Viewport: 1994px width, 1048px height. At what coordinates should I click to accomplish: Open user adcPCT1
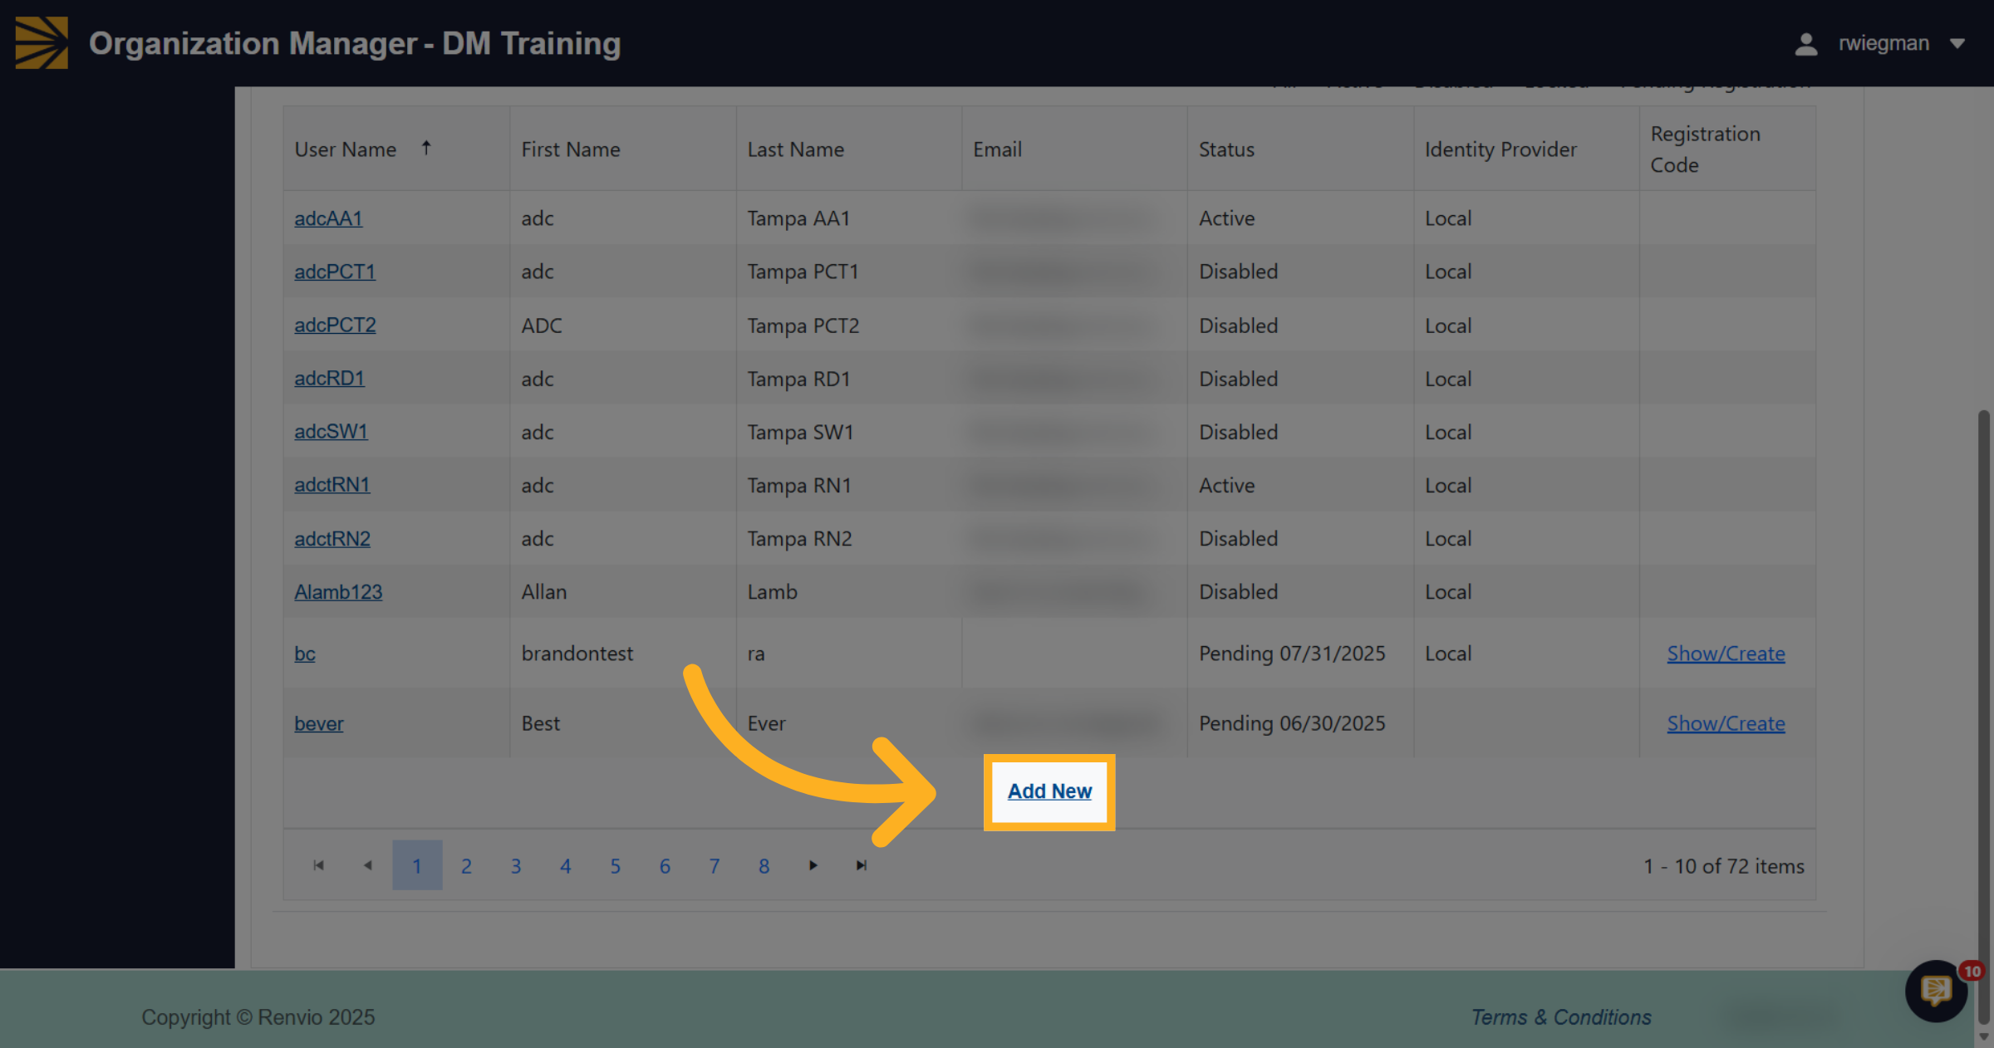(335, 272)
